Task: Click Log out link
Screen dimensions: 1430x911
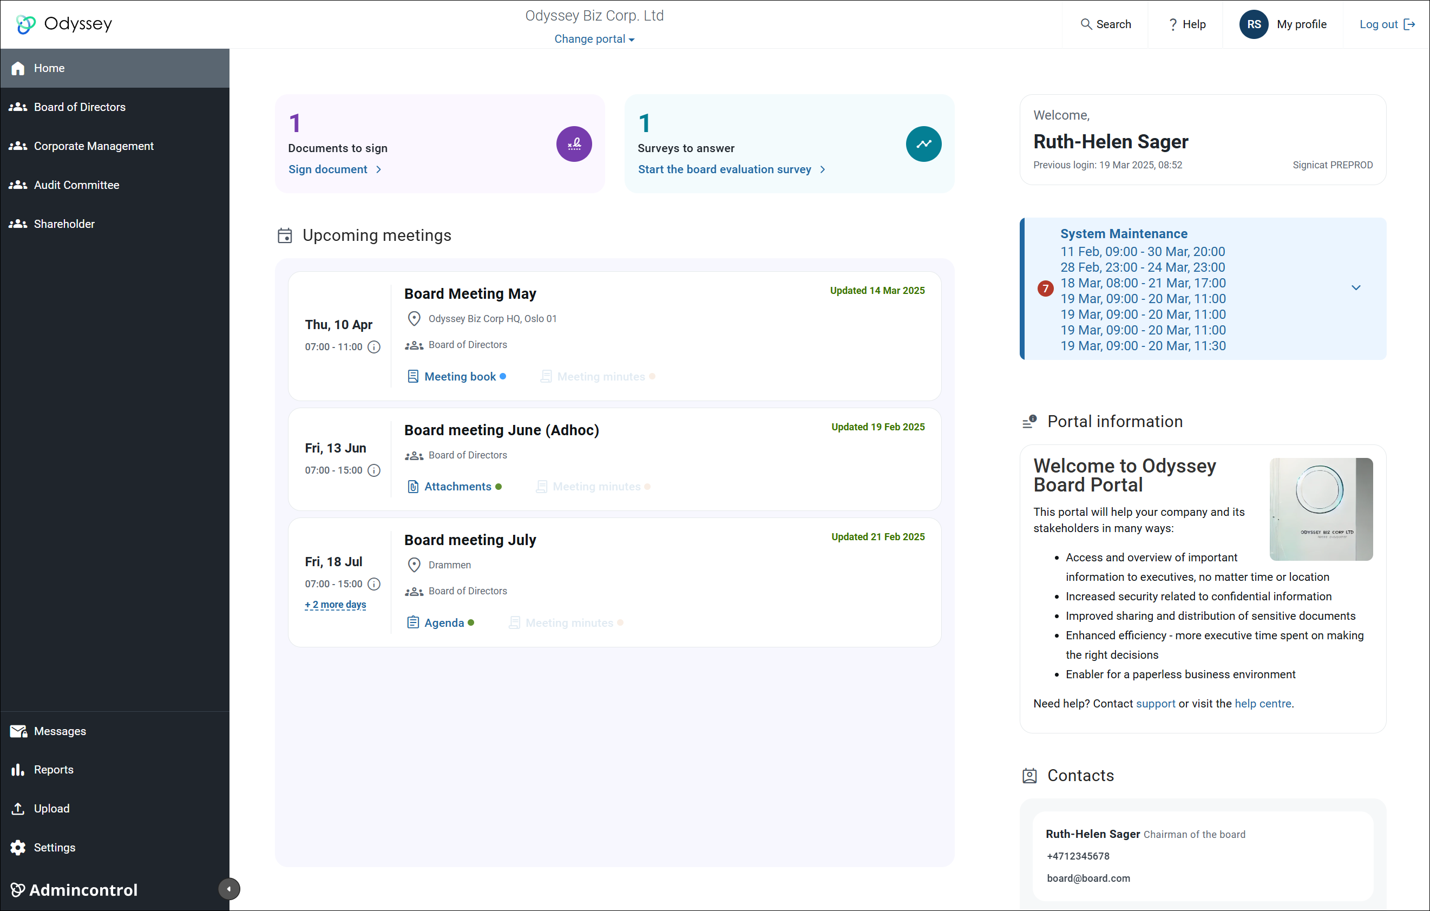Action: (x=1387, y=24)
